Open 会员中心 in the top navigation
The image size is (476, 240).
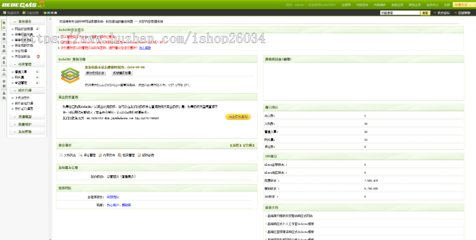click(x=432, y=5)
